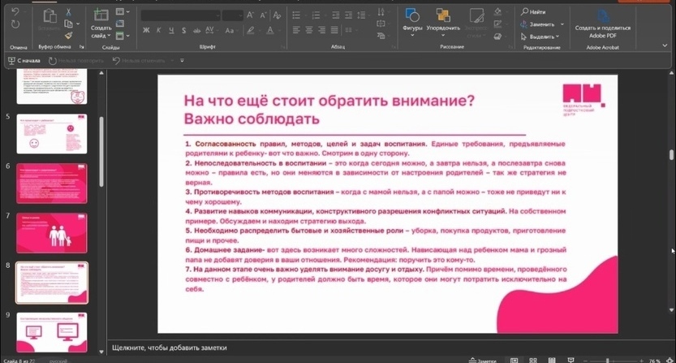The height and width of the screenshot is (363, 676).
Task: Collapse the ribbon with chevron
Action: click(x=665, y=45)
